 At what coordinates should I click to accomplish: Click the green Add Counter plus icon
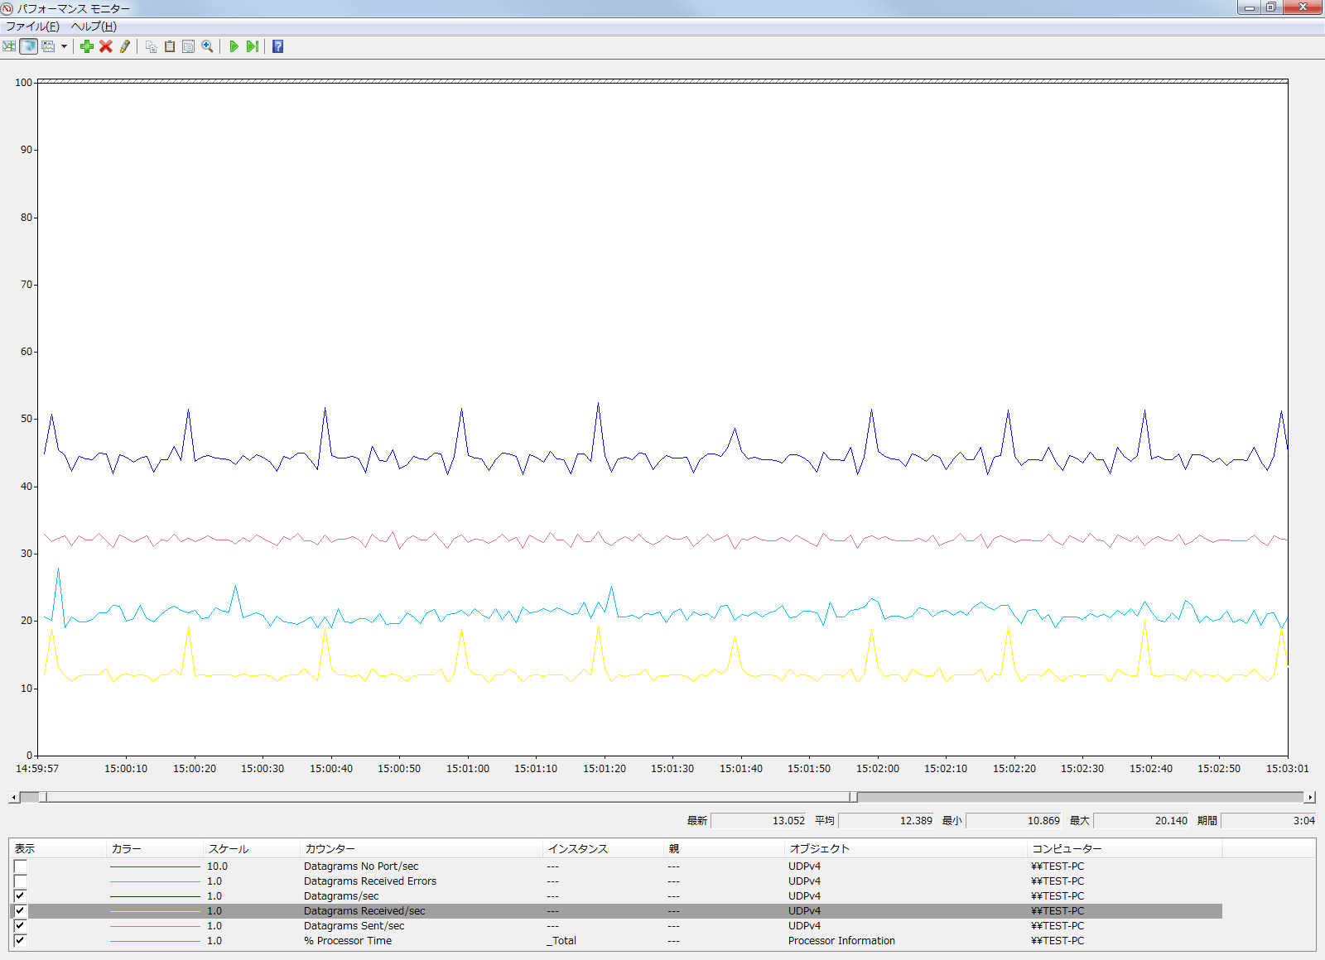tap(86, 46)
